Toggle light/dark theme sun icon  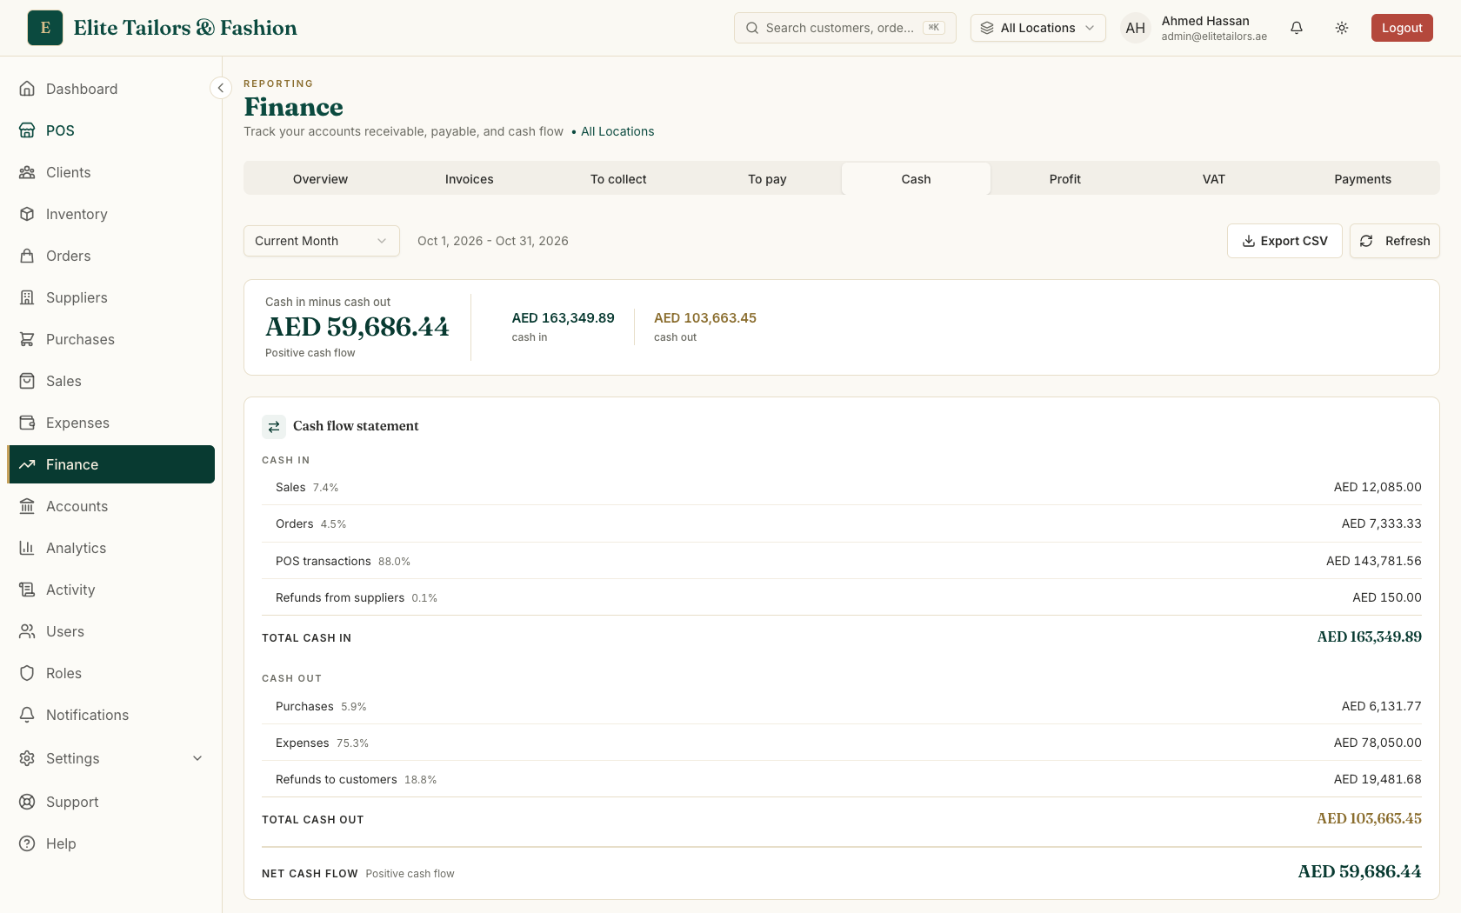tap(1342, 28)
